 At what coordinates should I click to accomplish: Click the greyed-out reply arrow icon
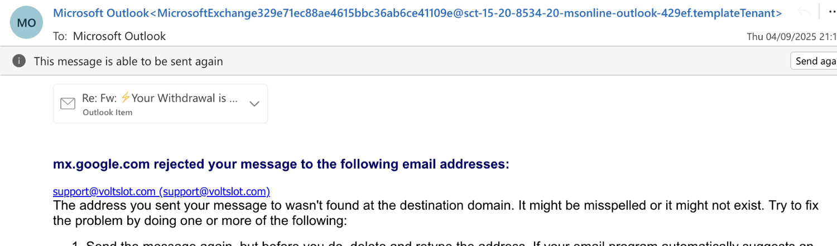[x=804, y=12]
